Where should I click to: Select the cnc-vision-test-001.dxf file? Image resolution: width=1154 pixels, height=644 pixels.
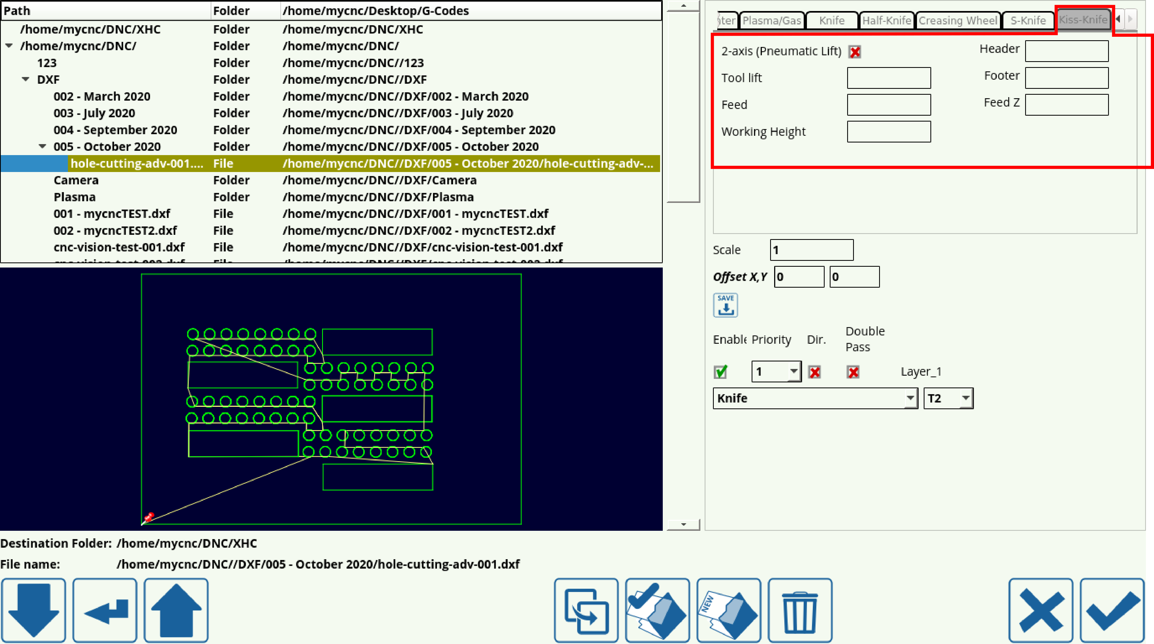point(119,247)
